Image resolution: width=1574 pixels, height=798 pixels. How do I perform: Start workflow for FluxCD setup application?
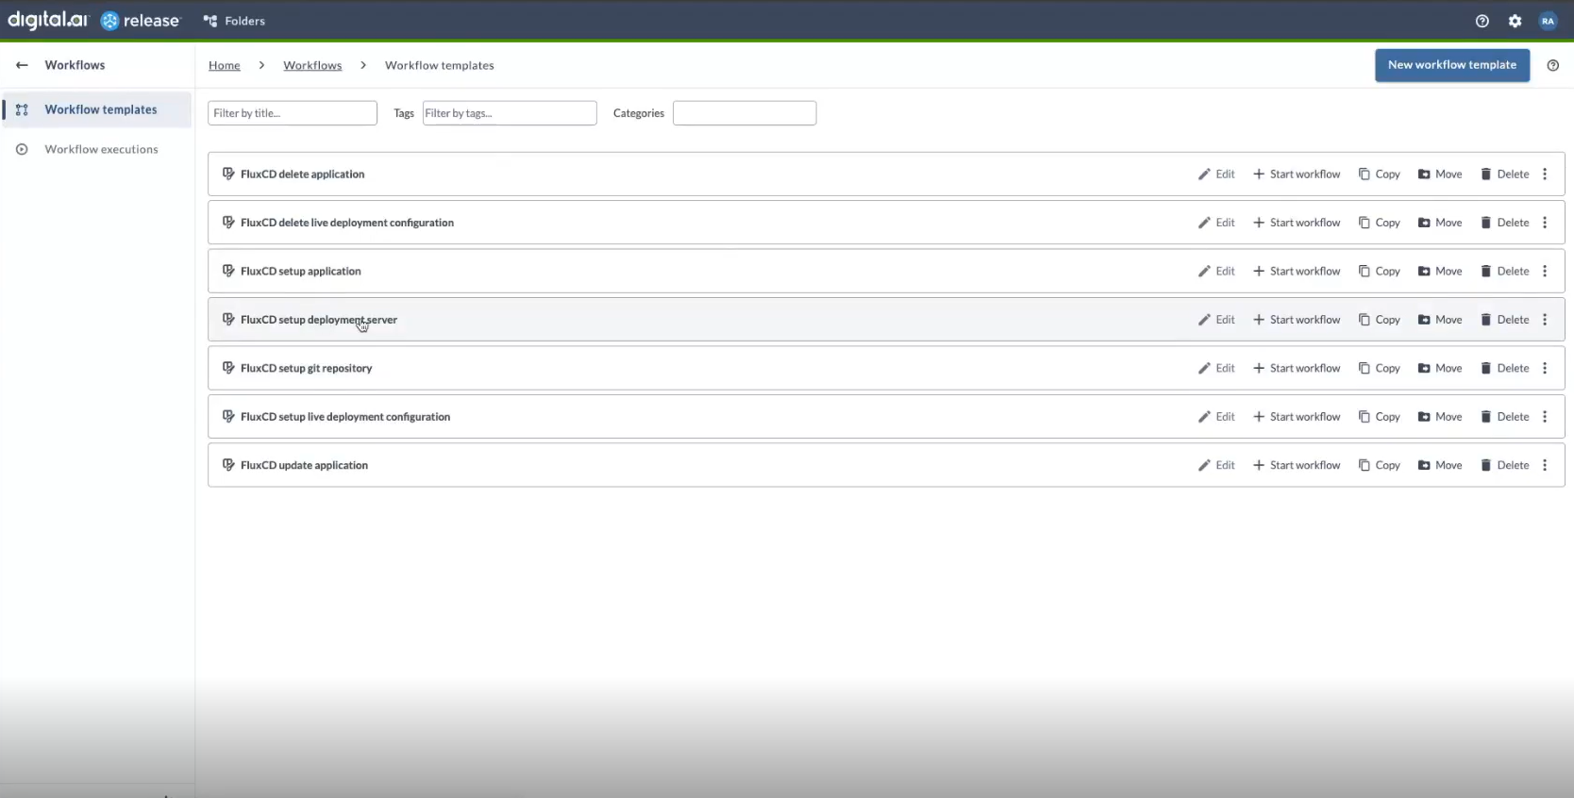[1297, 272]
